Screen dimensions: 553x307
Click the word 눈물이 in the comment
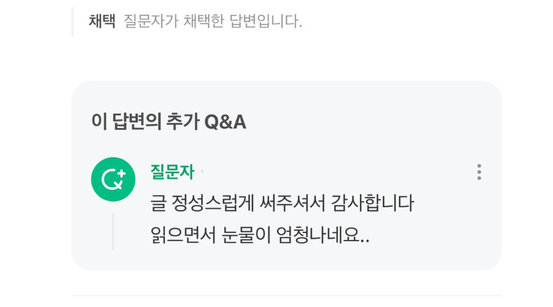246,235
